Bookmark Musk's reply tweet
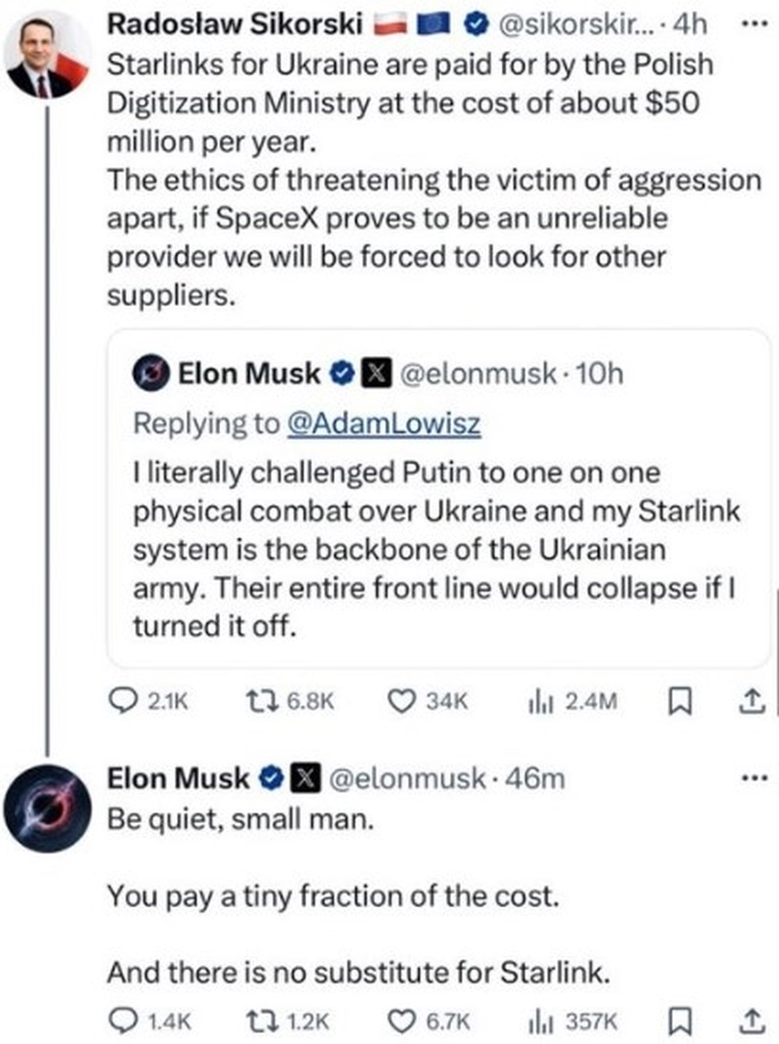 pyautogui.click(x=679, y=1022)
